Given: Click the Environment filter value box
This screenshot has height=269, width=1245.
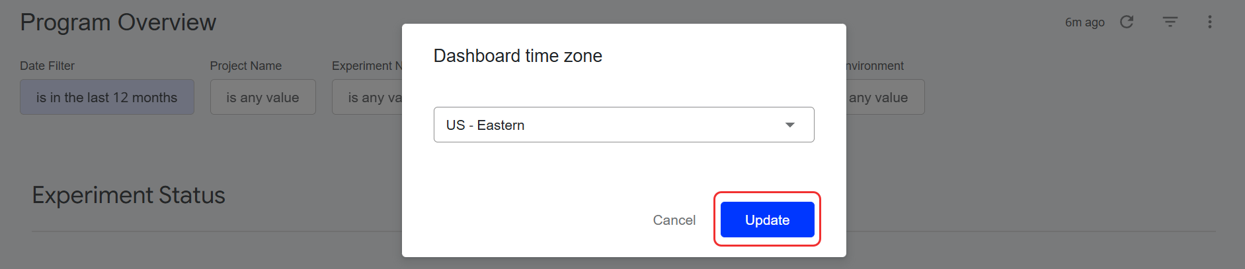Looking at the screenshot, I should point(883,98).
